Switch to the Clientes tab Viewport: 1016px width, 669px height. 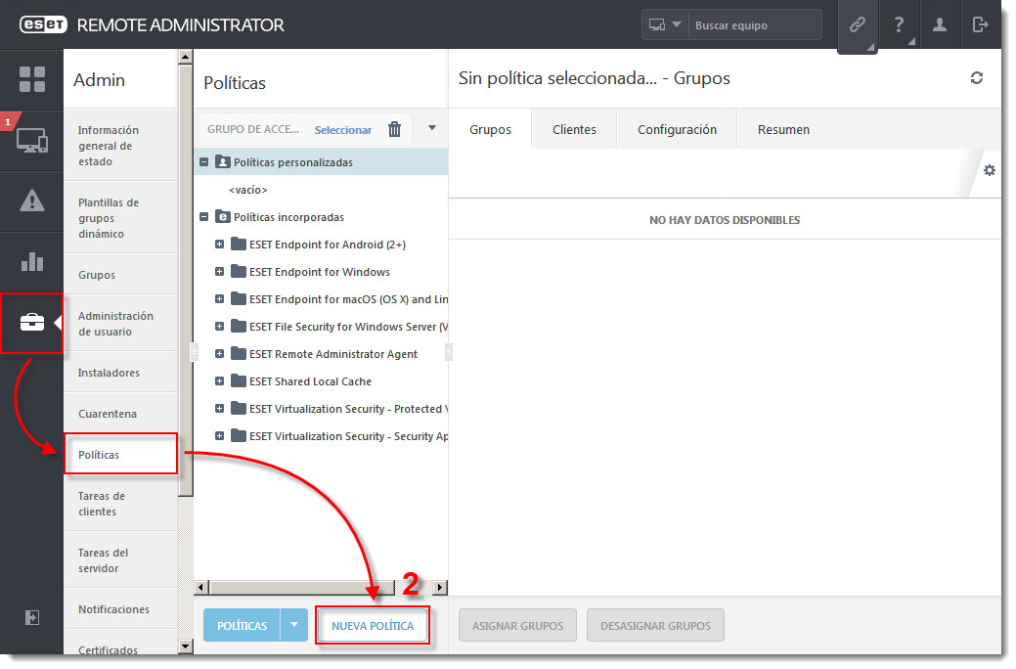[574, 128]
